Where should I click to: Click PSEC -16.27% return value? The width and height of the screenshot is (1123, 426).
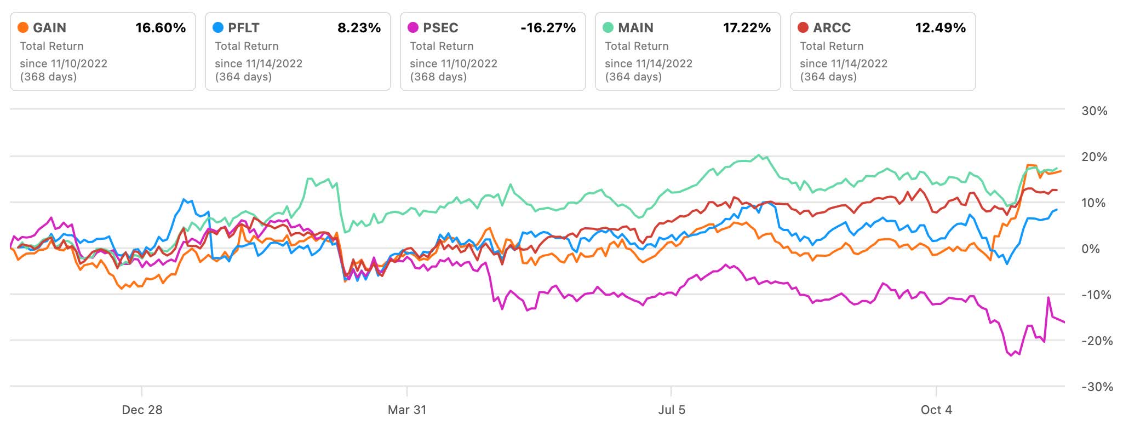(548, 27)
